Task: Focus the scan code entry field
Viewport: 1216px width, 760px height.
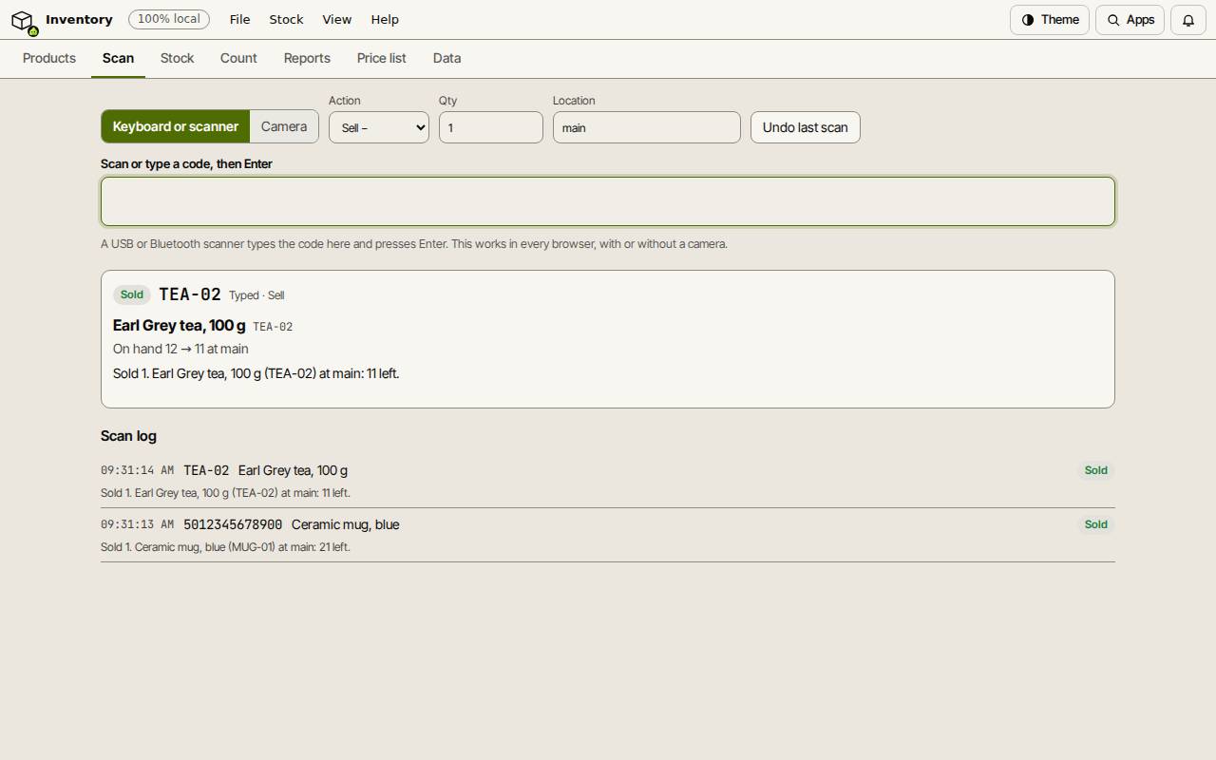Action: [x=608, y=201]
